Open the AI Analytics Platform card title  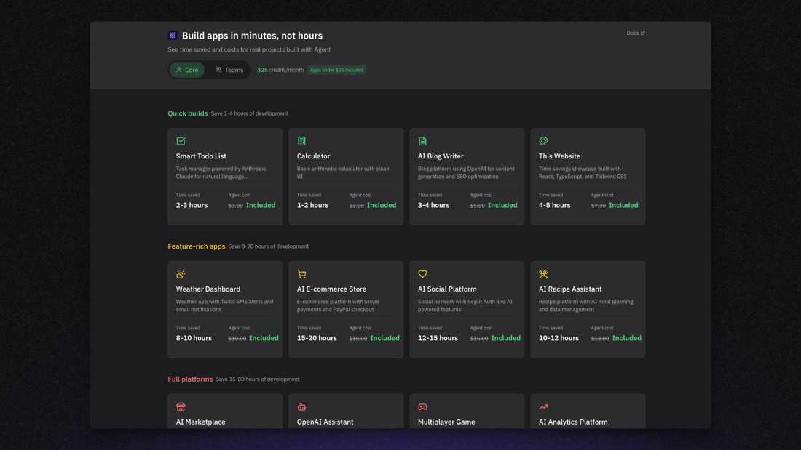pos(573,422)
